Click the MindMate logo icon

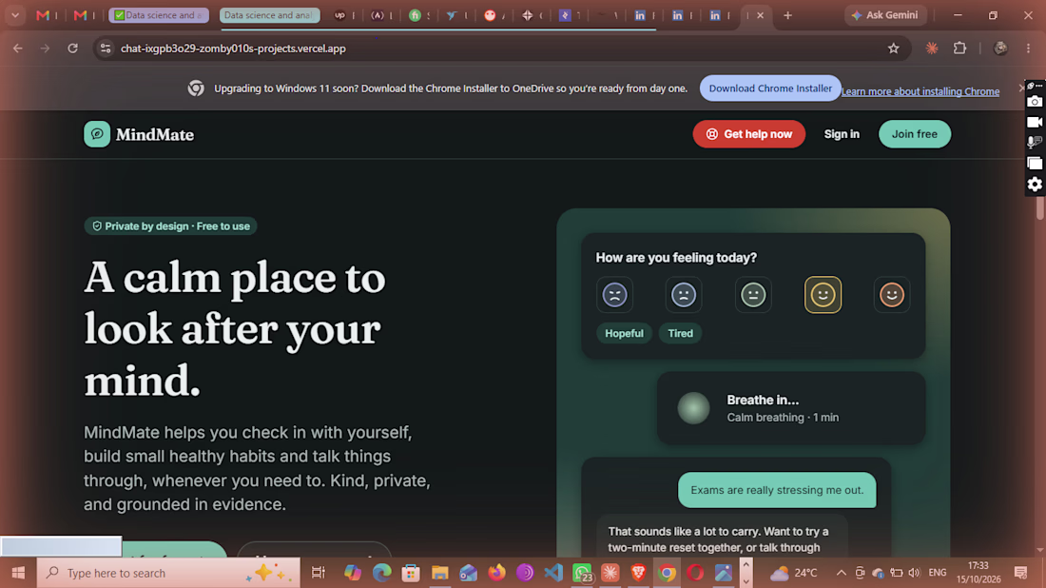pos(97,134)
